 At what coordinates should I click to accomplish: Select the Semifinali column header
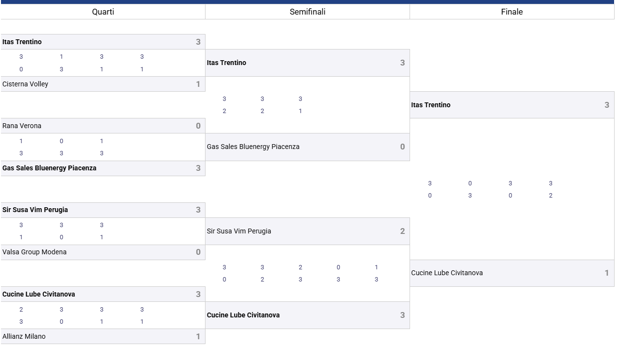pos(308,12)
